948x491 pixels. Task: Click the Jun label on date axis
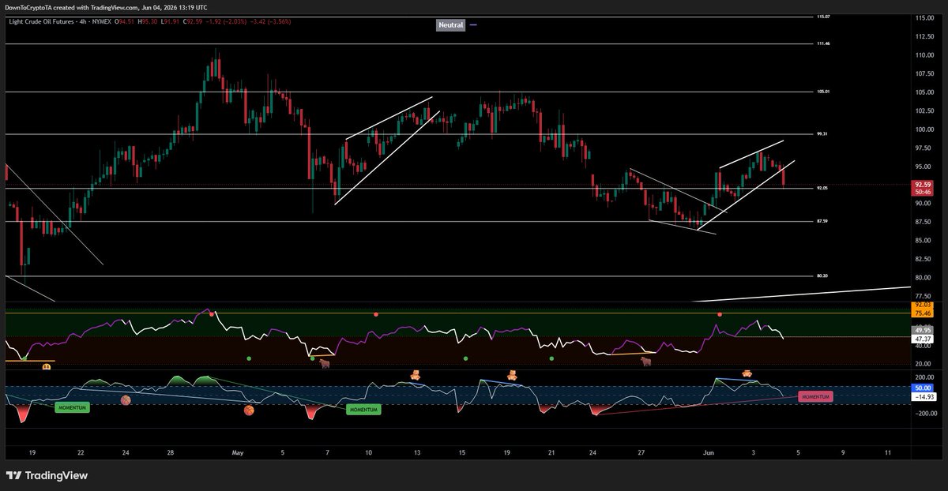(709, 453)
